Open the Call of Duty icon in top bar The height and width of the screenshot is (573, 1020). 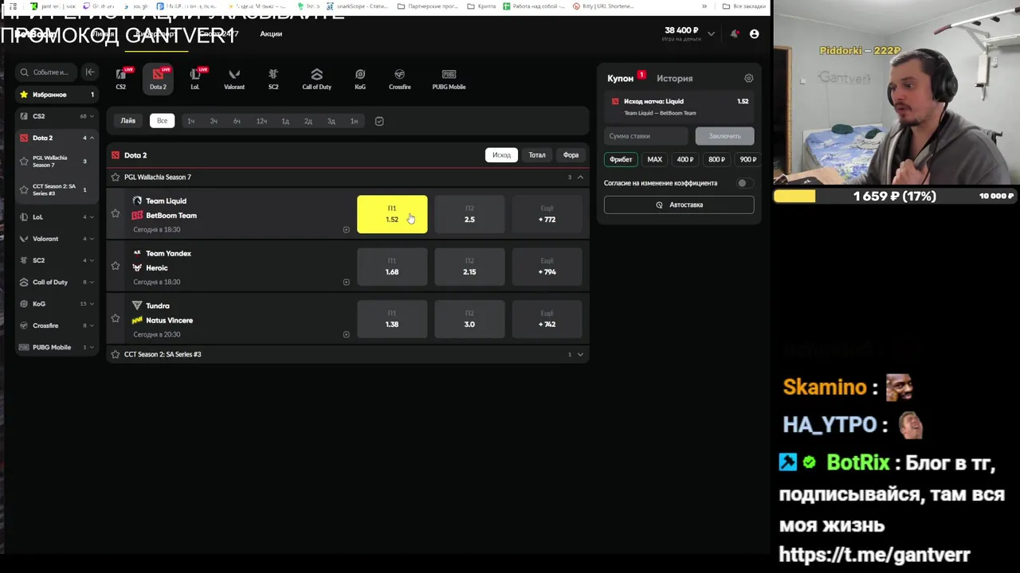316,78
